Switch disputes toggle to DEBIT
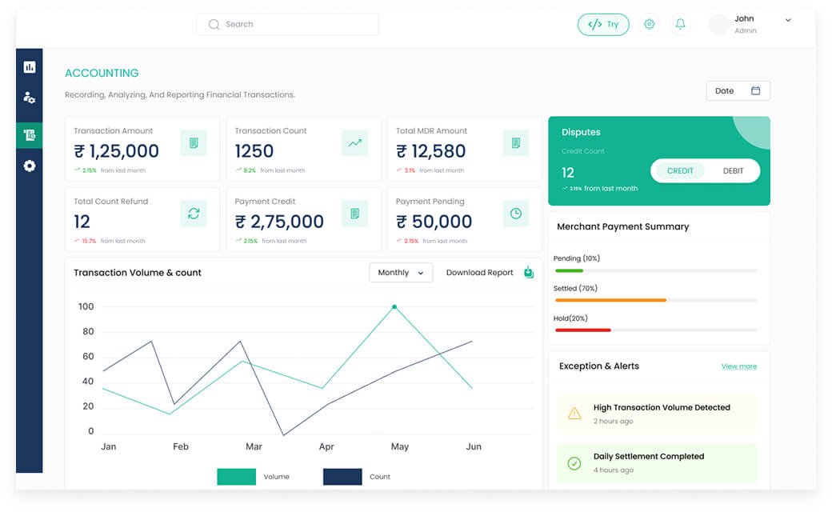This screenshot has width=832, height=512. tap(733, 170)
